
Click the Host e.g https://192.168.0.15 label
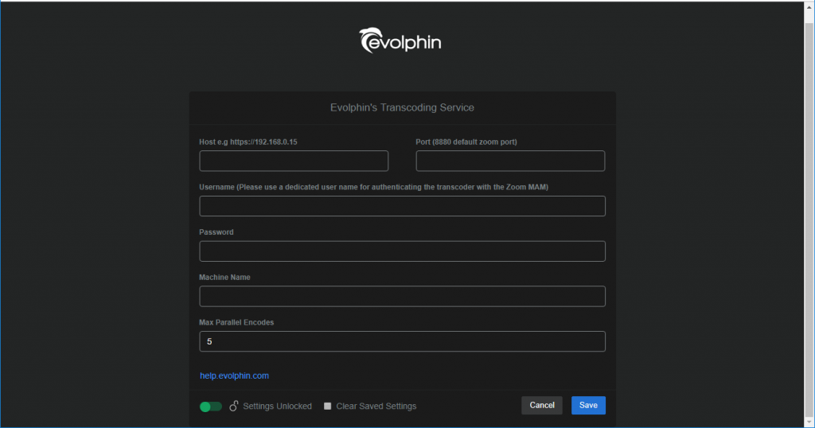click(x=248, y=142)
